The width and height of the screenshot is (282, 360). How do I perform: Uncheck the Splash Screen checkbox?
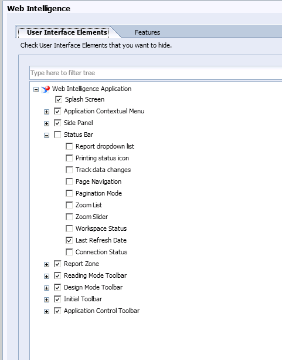point(59,99)
